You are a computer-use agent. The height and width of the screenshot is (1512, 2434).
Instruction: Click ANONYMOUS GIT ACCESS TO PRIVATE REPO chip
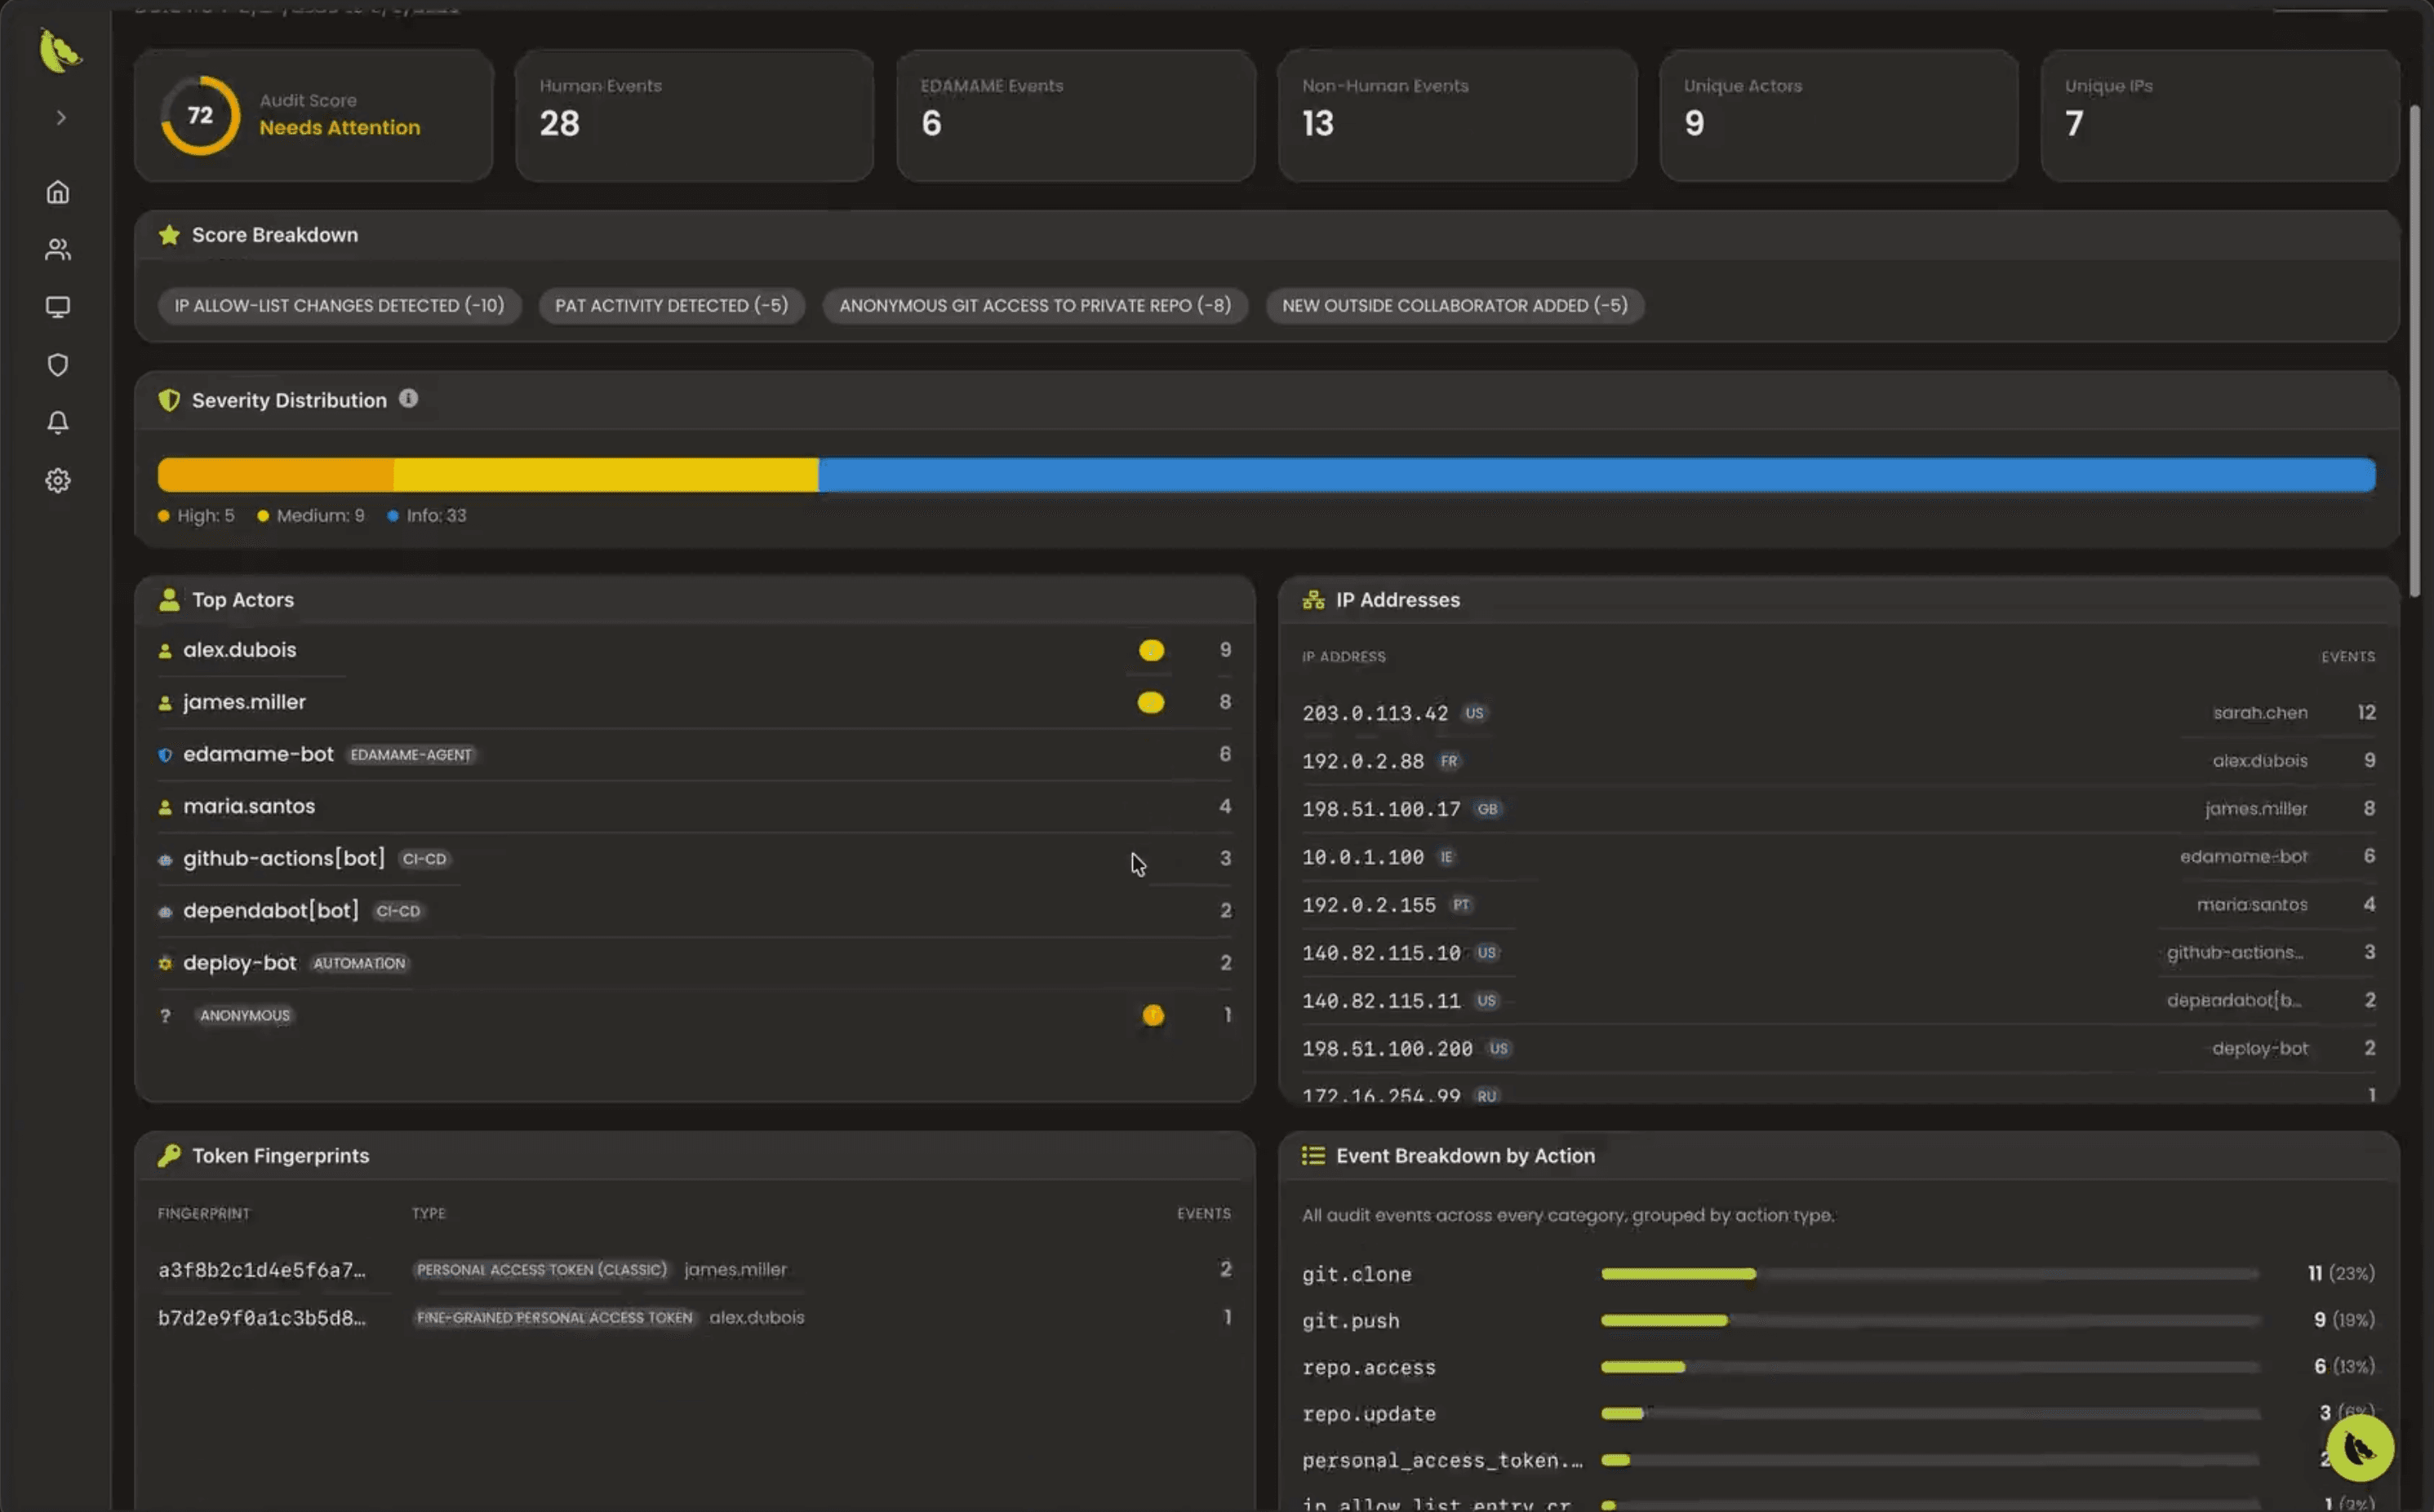point(1035,306)
